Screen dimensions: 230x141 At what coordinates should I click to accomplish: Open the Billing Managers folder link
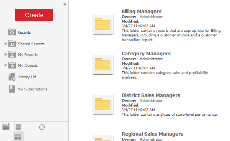(x=142, y=11)
